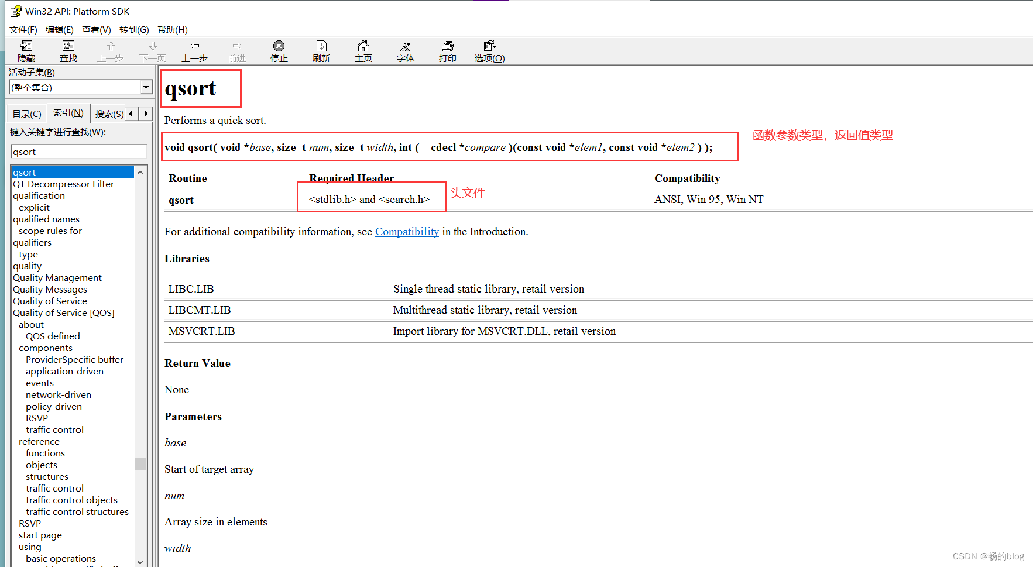Switch to the 目录(C) tab
This screenshot has height=567, width=1033.
click(26, 113)
